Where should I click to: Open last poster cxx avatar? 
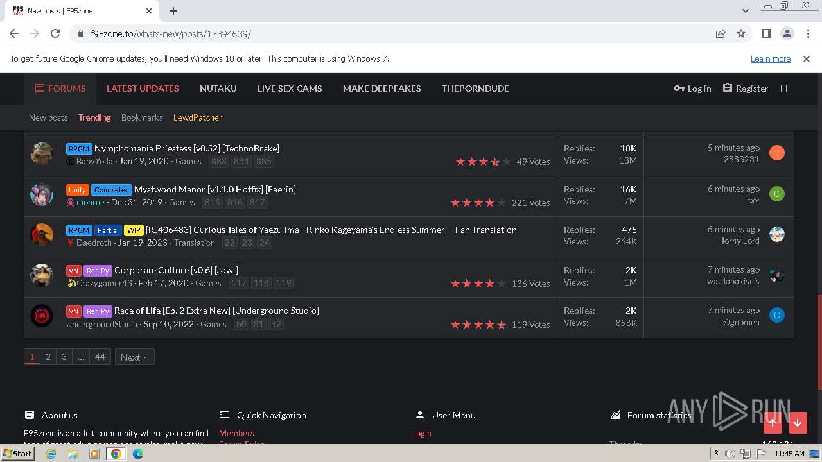click(777, 194)
